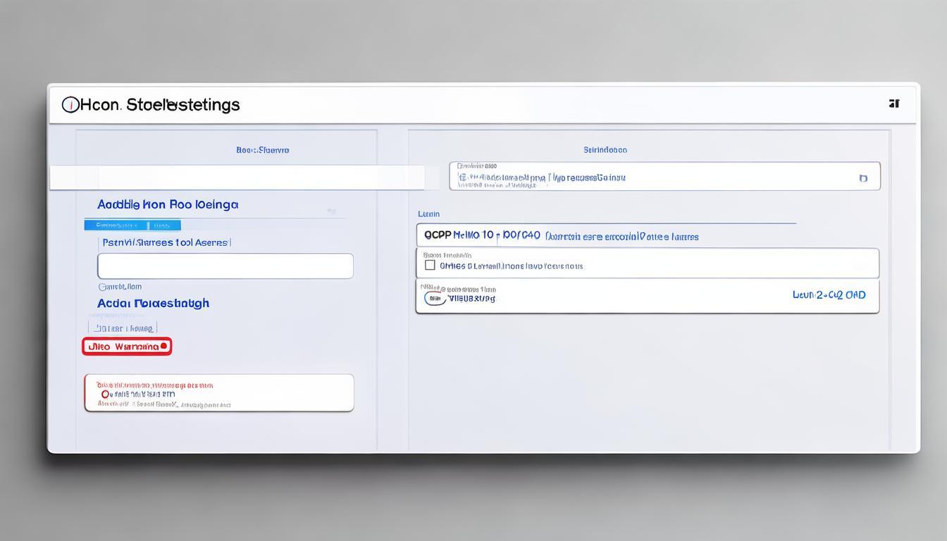Open the blue link ending in OAD
947x541 pixels.
[x=829, y=295]
